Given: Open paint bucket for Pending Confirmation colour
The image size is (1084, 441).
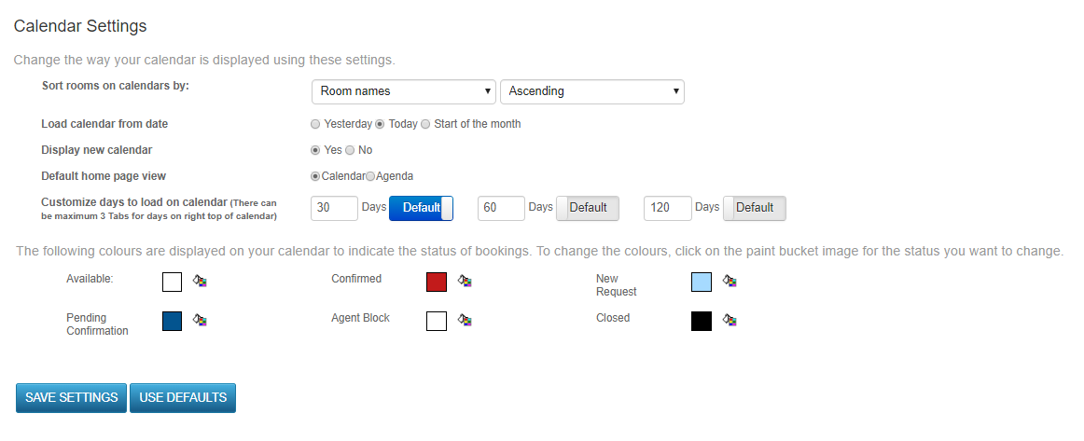Looking at the screenshot, I should [201, 320].
